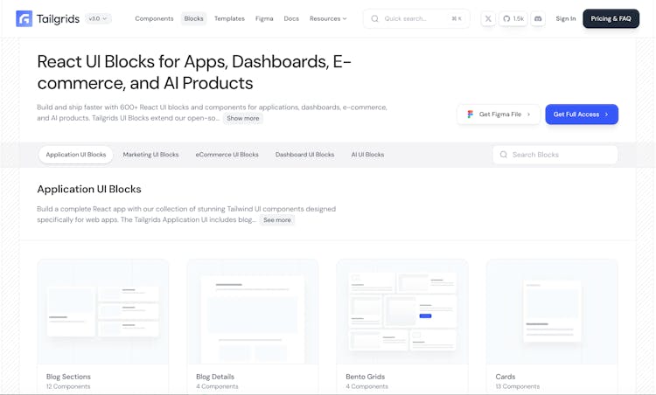This screenshot has height=395, width=656.
Task: Expand Application UI description with See more
Action: pyautogui.click(x=276, y=220)
